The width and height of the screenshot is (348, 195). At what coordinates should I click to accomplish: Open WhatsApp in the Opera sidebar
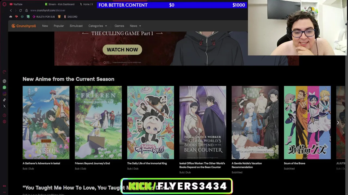pyautogui.click(x=4, y=87)
